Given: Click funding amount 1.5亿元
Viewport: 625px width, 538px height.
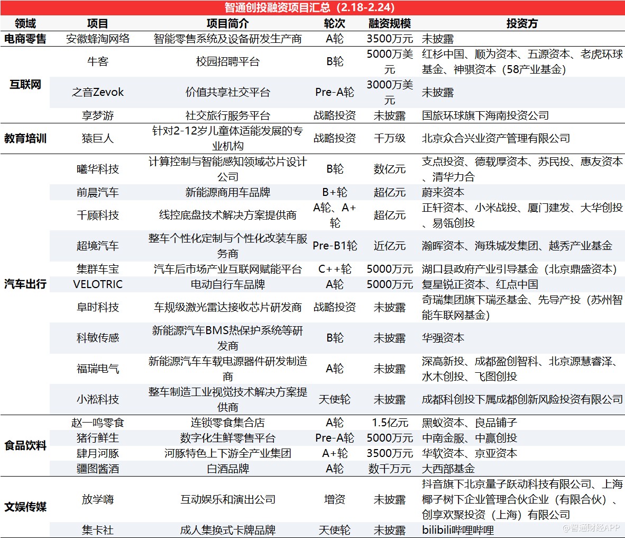Looking at the screenshot, I should point(389,423).
